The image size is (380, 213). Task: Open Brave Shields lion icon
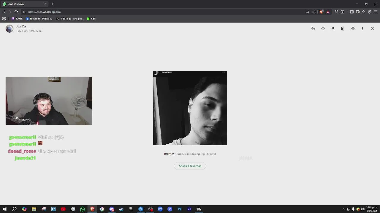pyautogui.click(x=321, y=12)
